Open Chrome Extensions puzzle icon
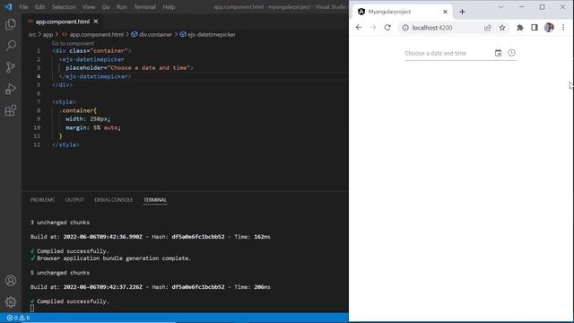 [520, 28]
